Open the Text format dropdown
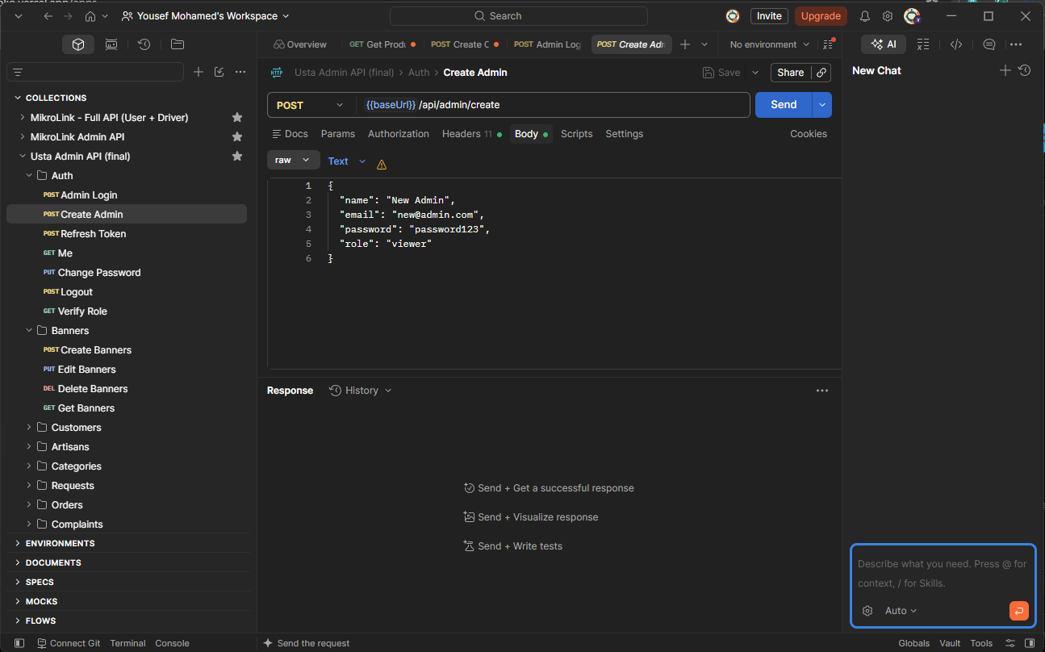Image resolution: width=1045 pixels, height=652 pixels. [x=347, y=161]
